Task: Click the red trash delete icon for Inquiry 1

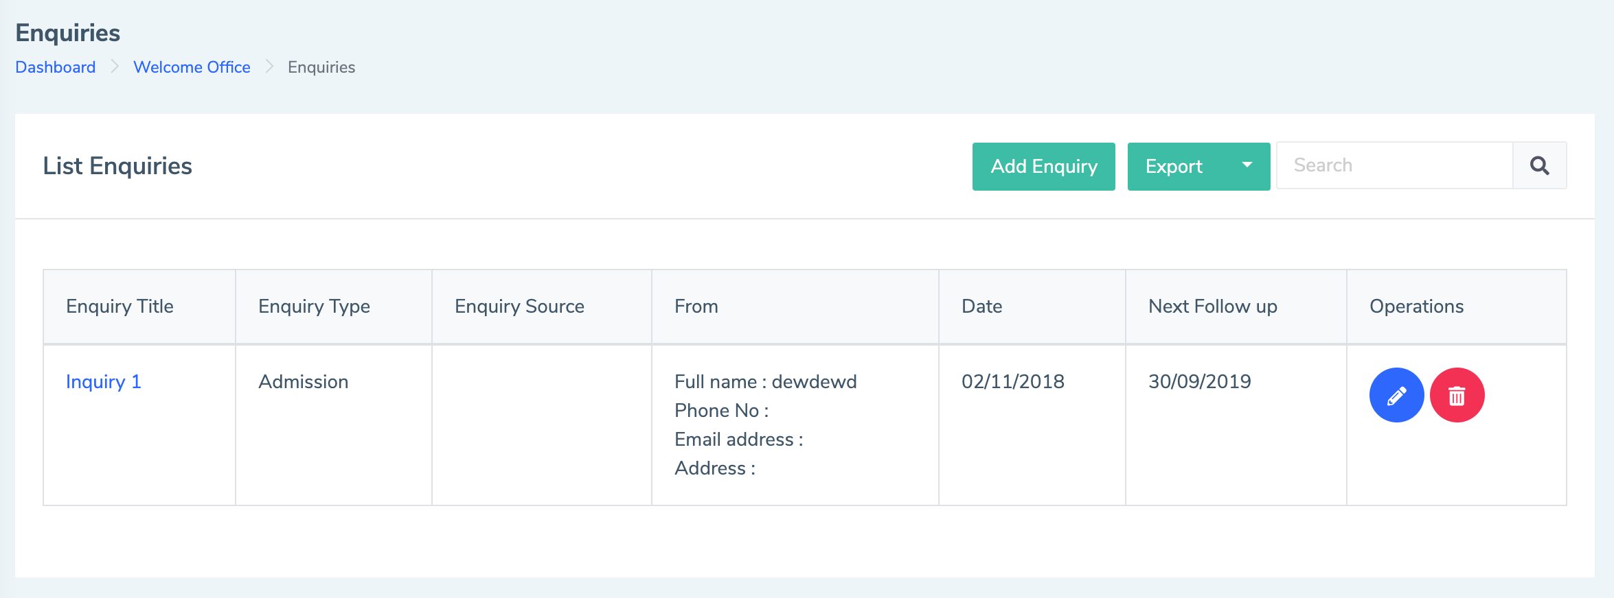Action: tap(1457, 395)
